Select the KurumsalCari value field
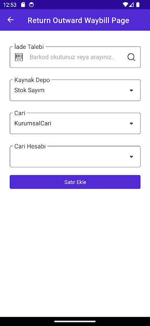Image resolution: width=150 pixels, height=326 pixels. click(75, 123)
